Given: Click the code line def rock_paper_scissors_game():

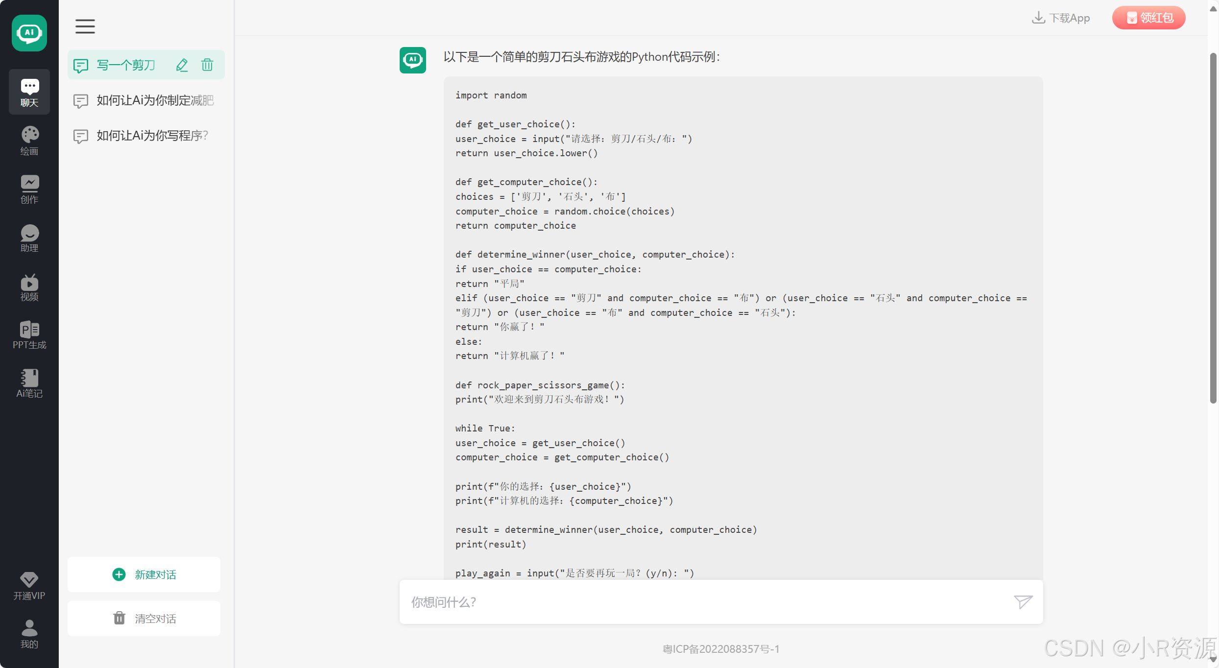Looking at the screenshot, I should point(540,385).
